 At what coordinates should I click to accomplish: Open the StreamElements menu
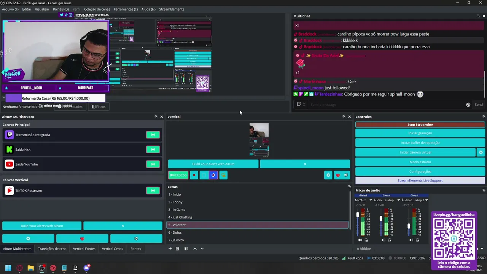172,9
